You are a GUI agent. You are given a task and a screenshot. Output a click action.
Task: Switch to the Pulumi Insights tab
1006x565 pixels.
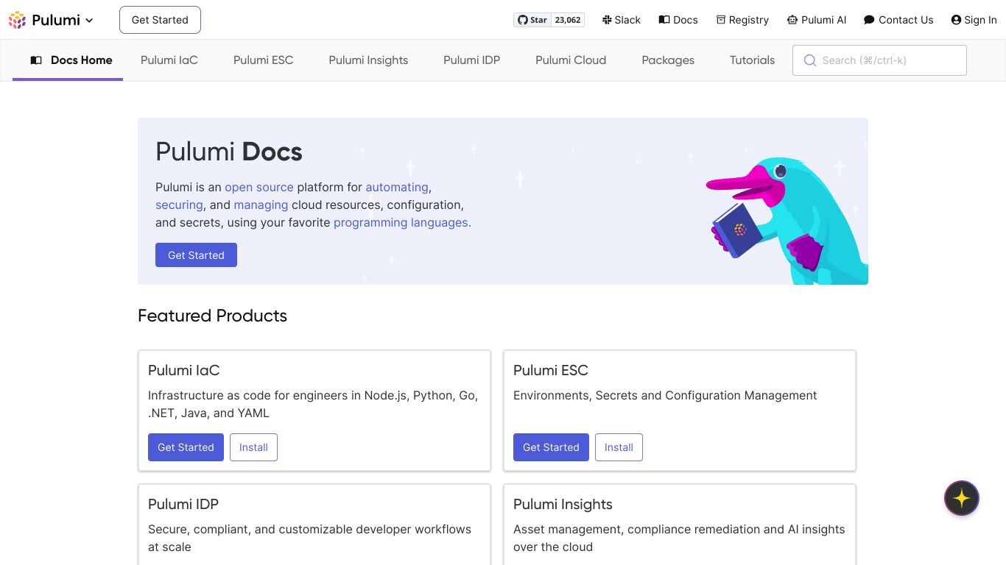368,60
